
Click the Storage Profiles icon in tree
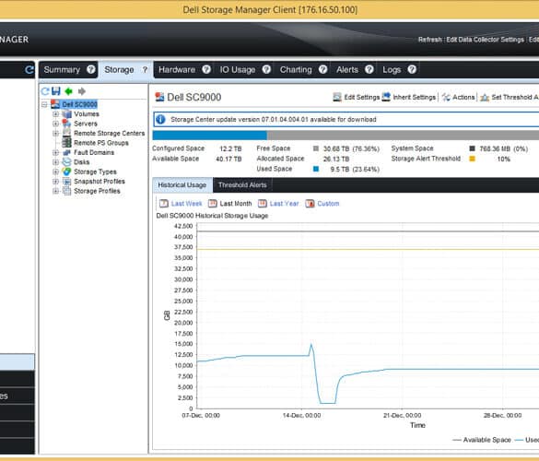(x=66, y=191)
